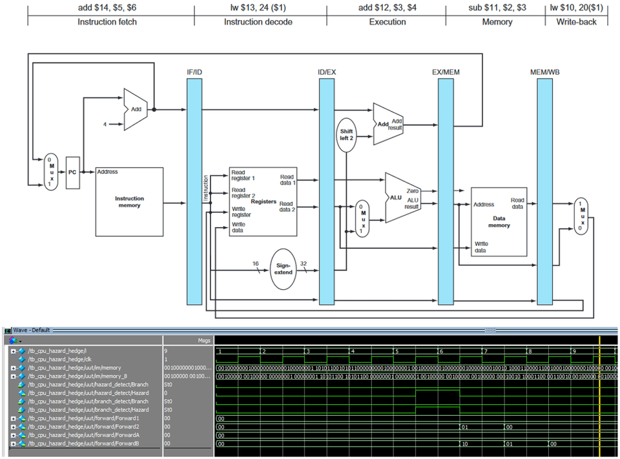The height and width of the screenshot is (459, 620).
Task: Click the 'lw $13, 24 ($1)' instruction text
Action: (258, 8)
